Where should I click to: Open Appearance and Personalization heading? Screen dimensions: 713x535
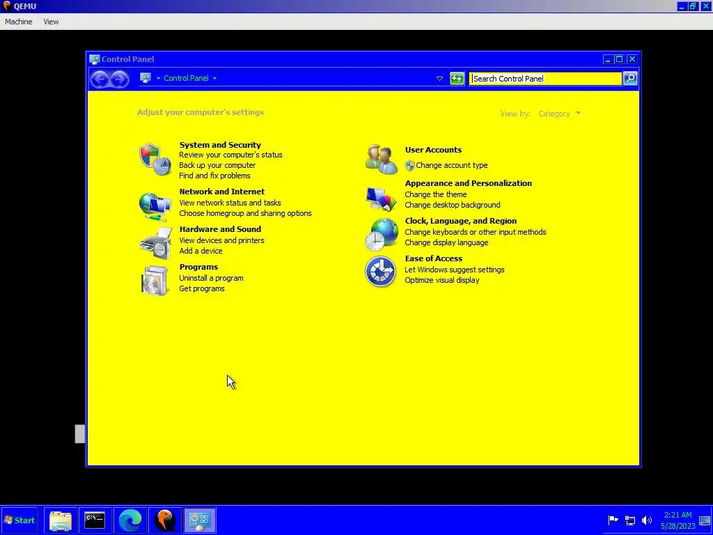(x=469, y=183)
